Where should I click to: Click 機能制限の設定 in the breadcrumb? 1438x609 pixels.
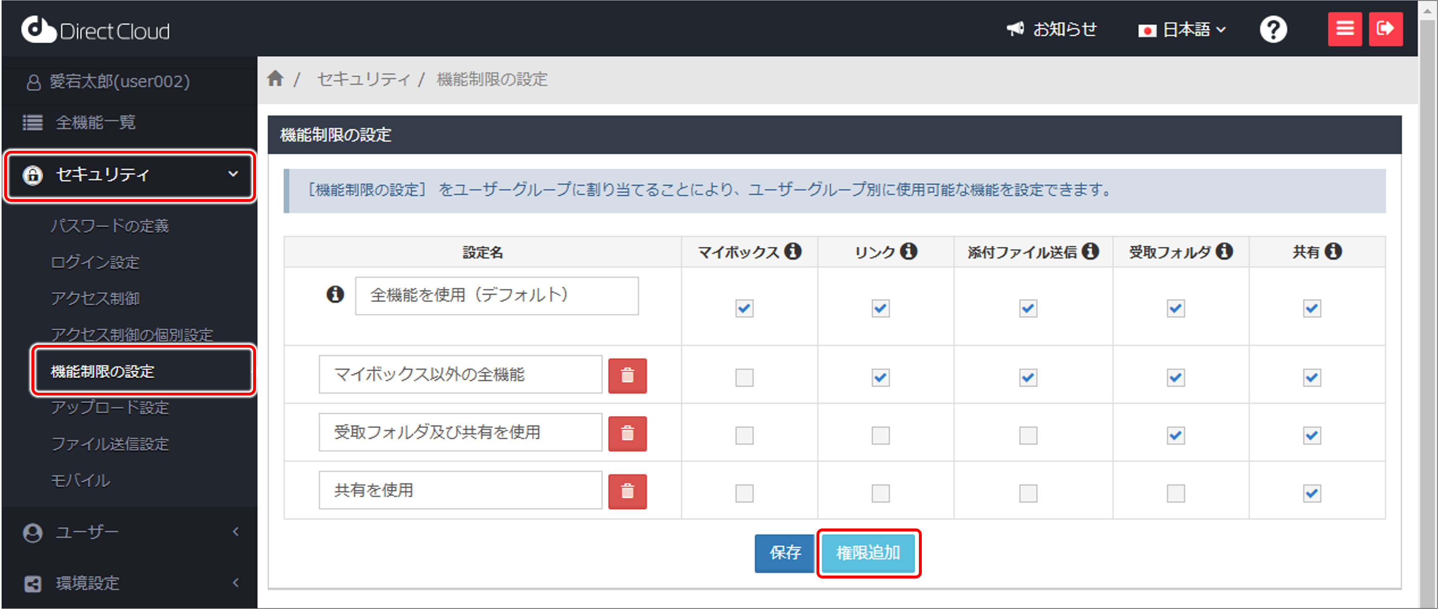pyautogui.click(x=492, y=79)
